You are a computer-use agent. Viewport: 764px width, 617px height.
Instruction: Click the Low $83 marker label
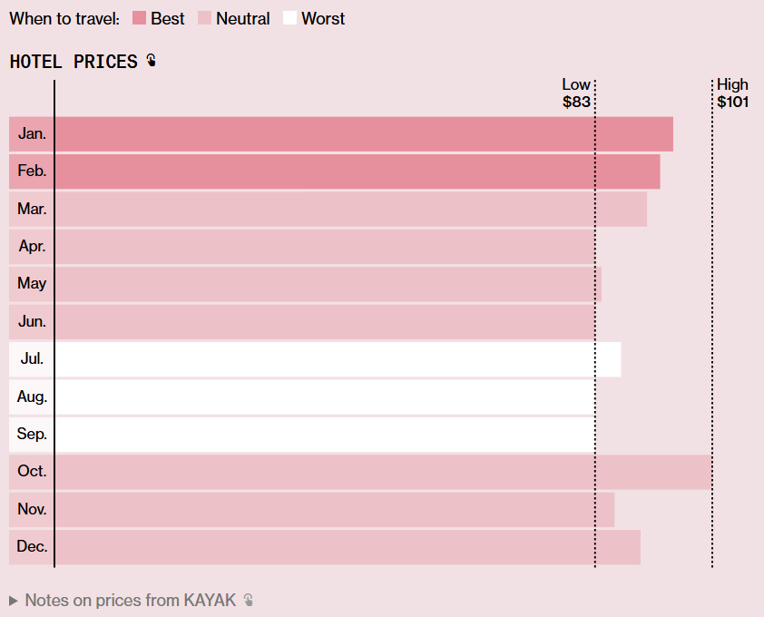tap(576, 93)
